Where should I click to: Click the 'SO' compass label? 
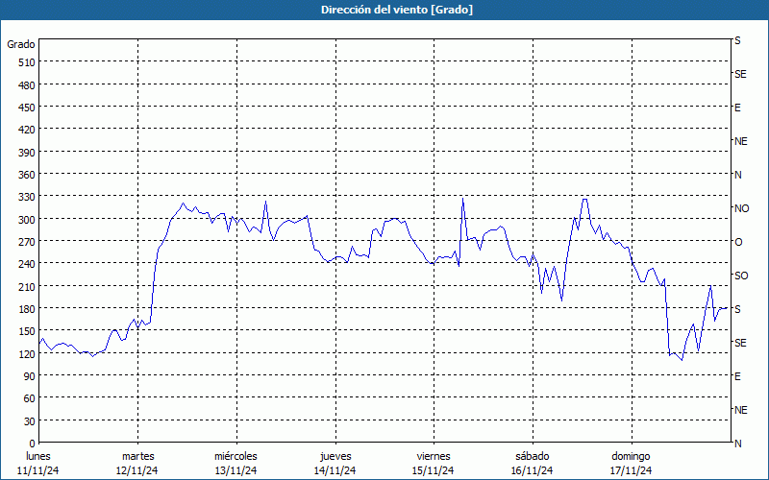point(741,276)
